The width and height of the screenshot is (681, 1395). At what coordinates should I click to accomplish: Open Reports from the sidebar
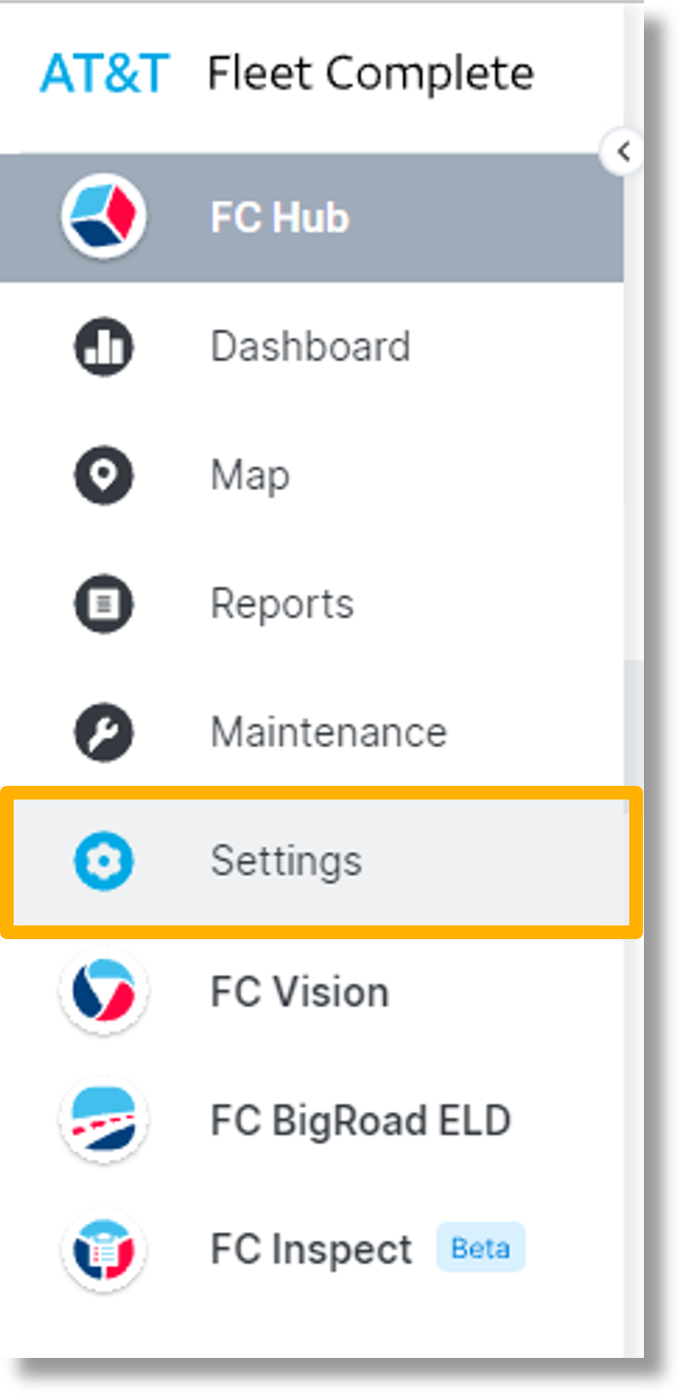(282, 603)
